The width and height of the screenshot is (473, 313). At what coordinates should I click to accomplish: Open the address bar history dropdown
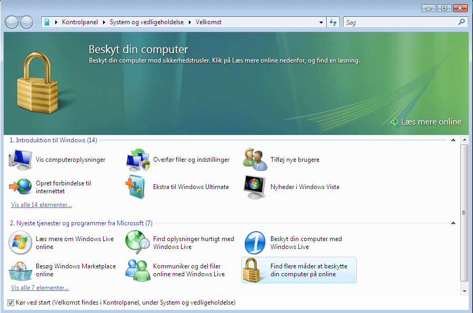(321, 23)
